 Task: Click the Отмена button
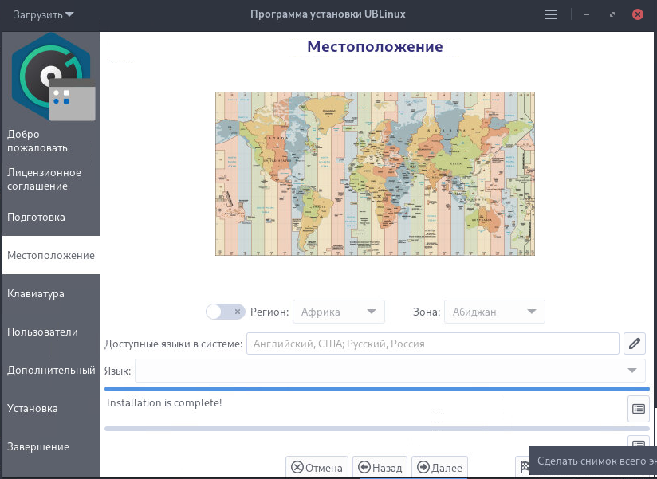click(317, 468)
